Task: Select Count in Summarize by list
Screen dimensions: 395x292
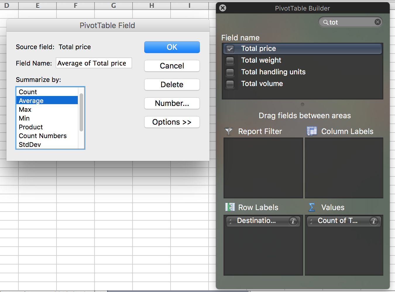Action: 47,92
